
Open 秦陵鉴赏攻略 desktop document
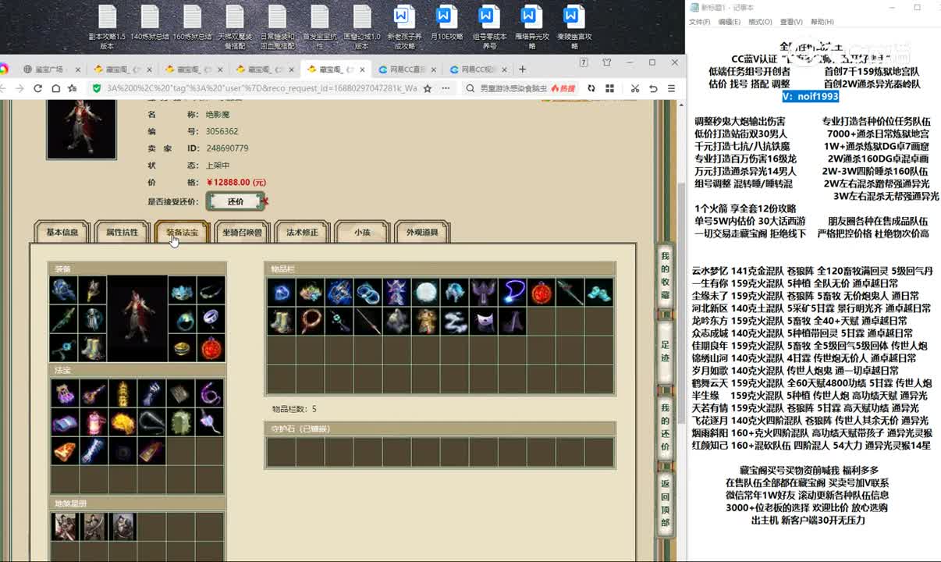click(573, 27)
